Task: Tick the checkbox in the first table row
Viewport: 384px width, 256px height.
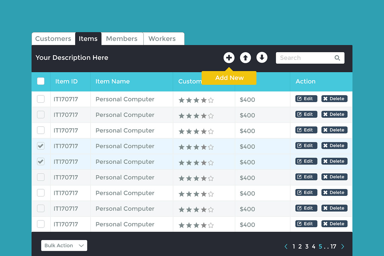Action: pyautogui.click(x=41, y=99)
